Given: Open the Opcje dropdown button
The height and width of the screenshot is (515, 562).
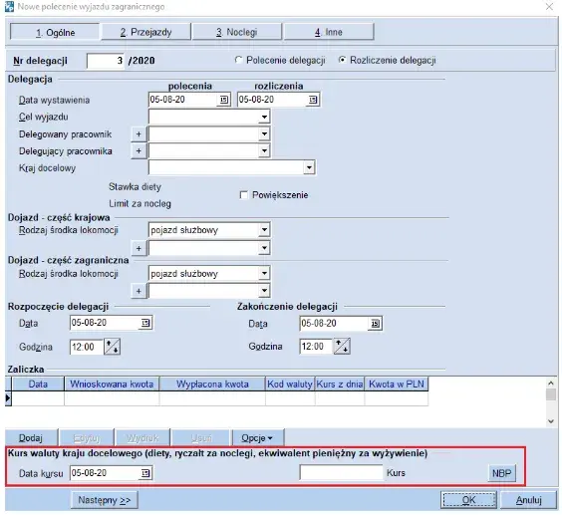Looking at the screenshot, I should (x=257, y=438).
